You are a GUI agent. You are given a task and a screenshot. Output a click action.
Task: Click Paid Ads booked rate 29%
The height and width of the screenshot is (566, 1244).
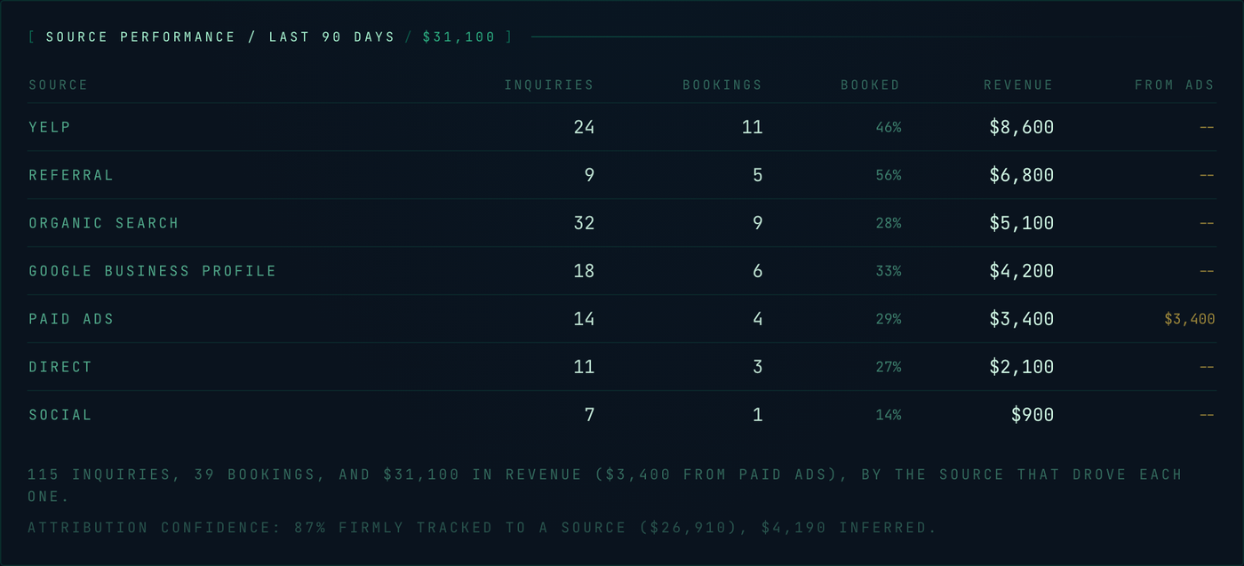[889, 319]
